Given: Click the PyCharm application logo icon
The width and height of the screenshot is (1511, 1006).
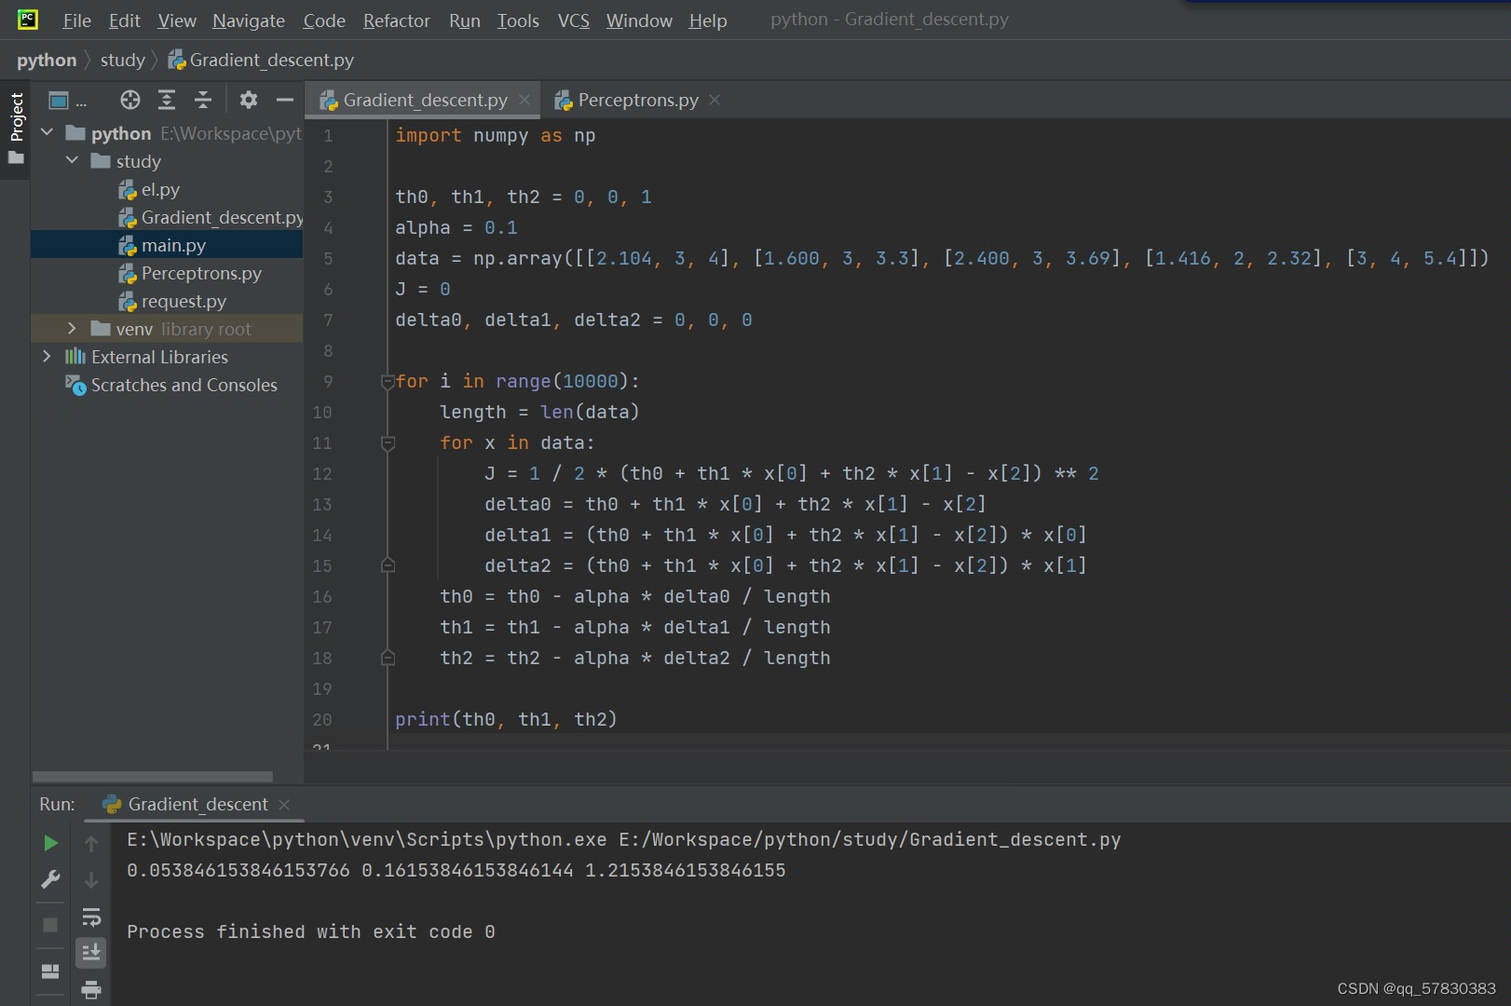Looking at the screenshot, I should tap(28, 19).
